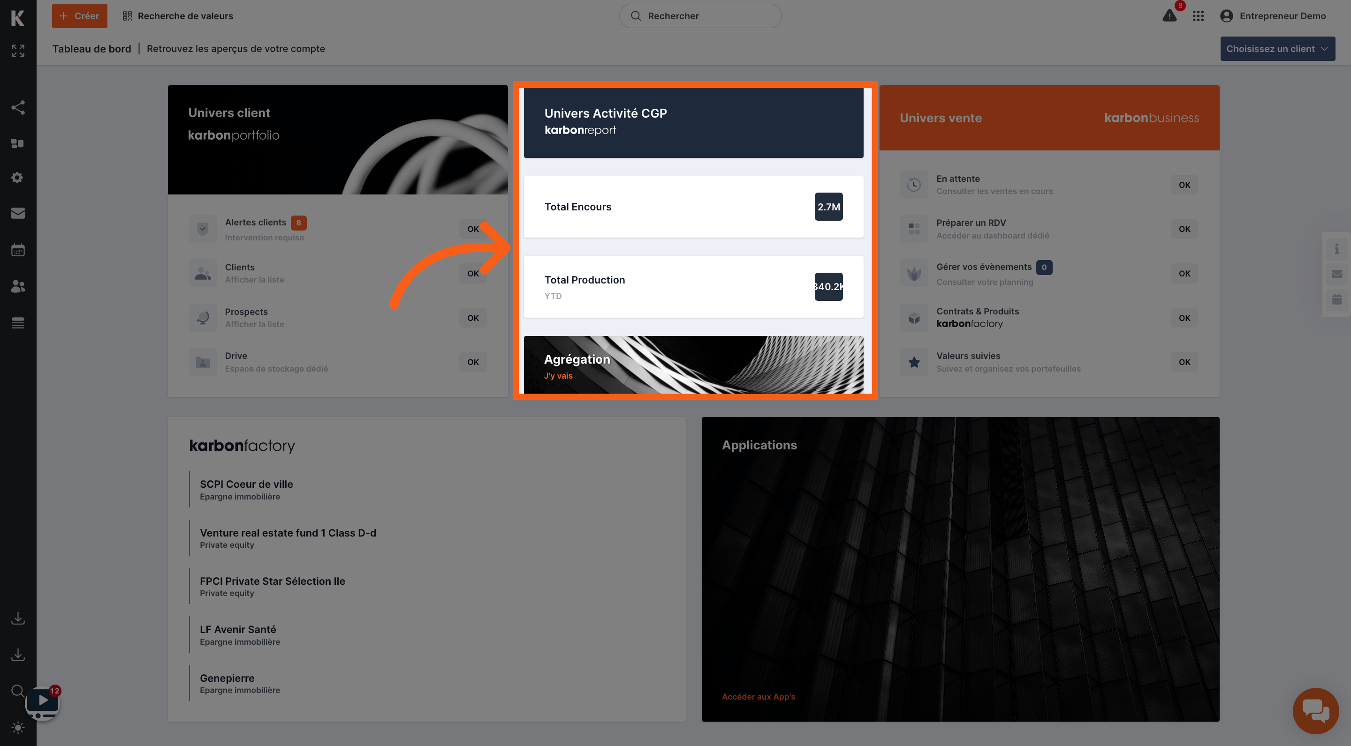Open the share icon in sidebar
1351x746 pixels.
click(18, 107)
